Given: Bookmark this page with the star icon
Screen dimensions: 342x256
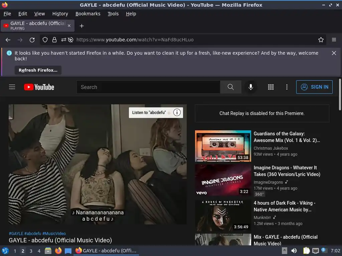Looking at the screenshot, I should click(321, 40).
